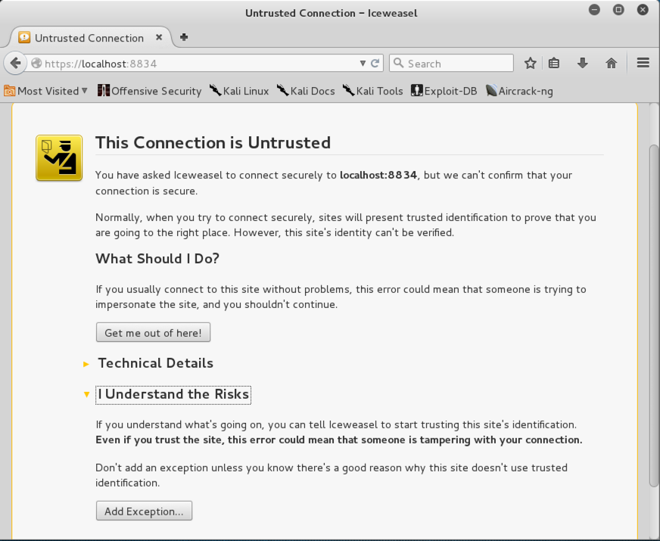Click the vertical page scrollbar
Viewport: 660px width, 541px height.
tap(654, 316)
